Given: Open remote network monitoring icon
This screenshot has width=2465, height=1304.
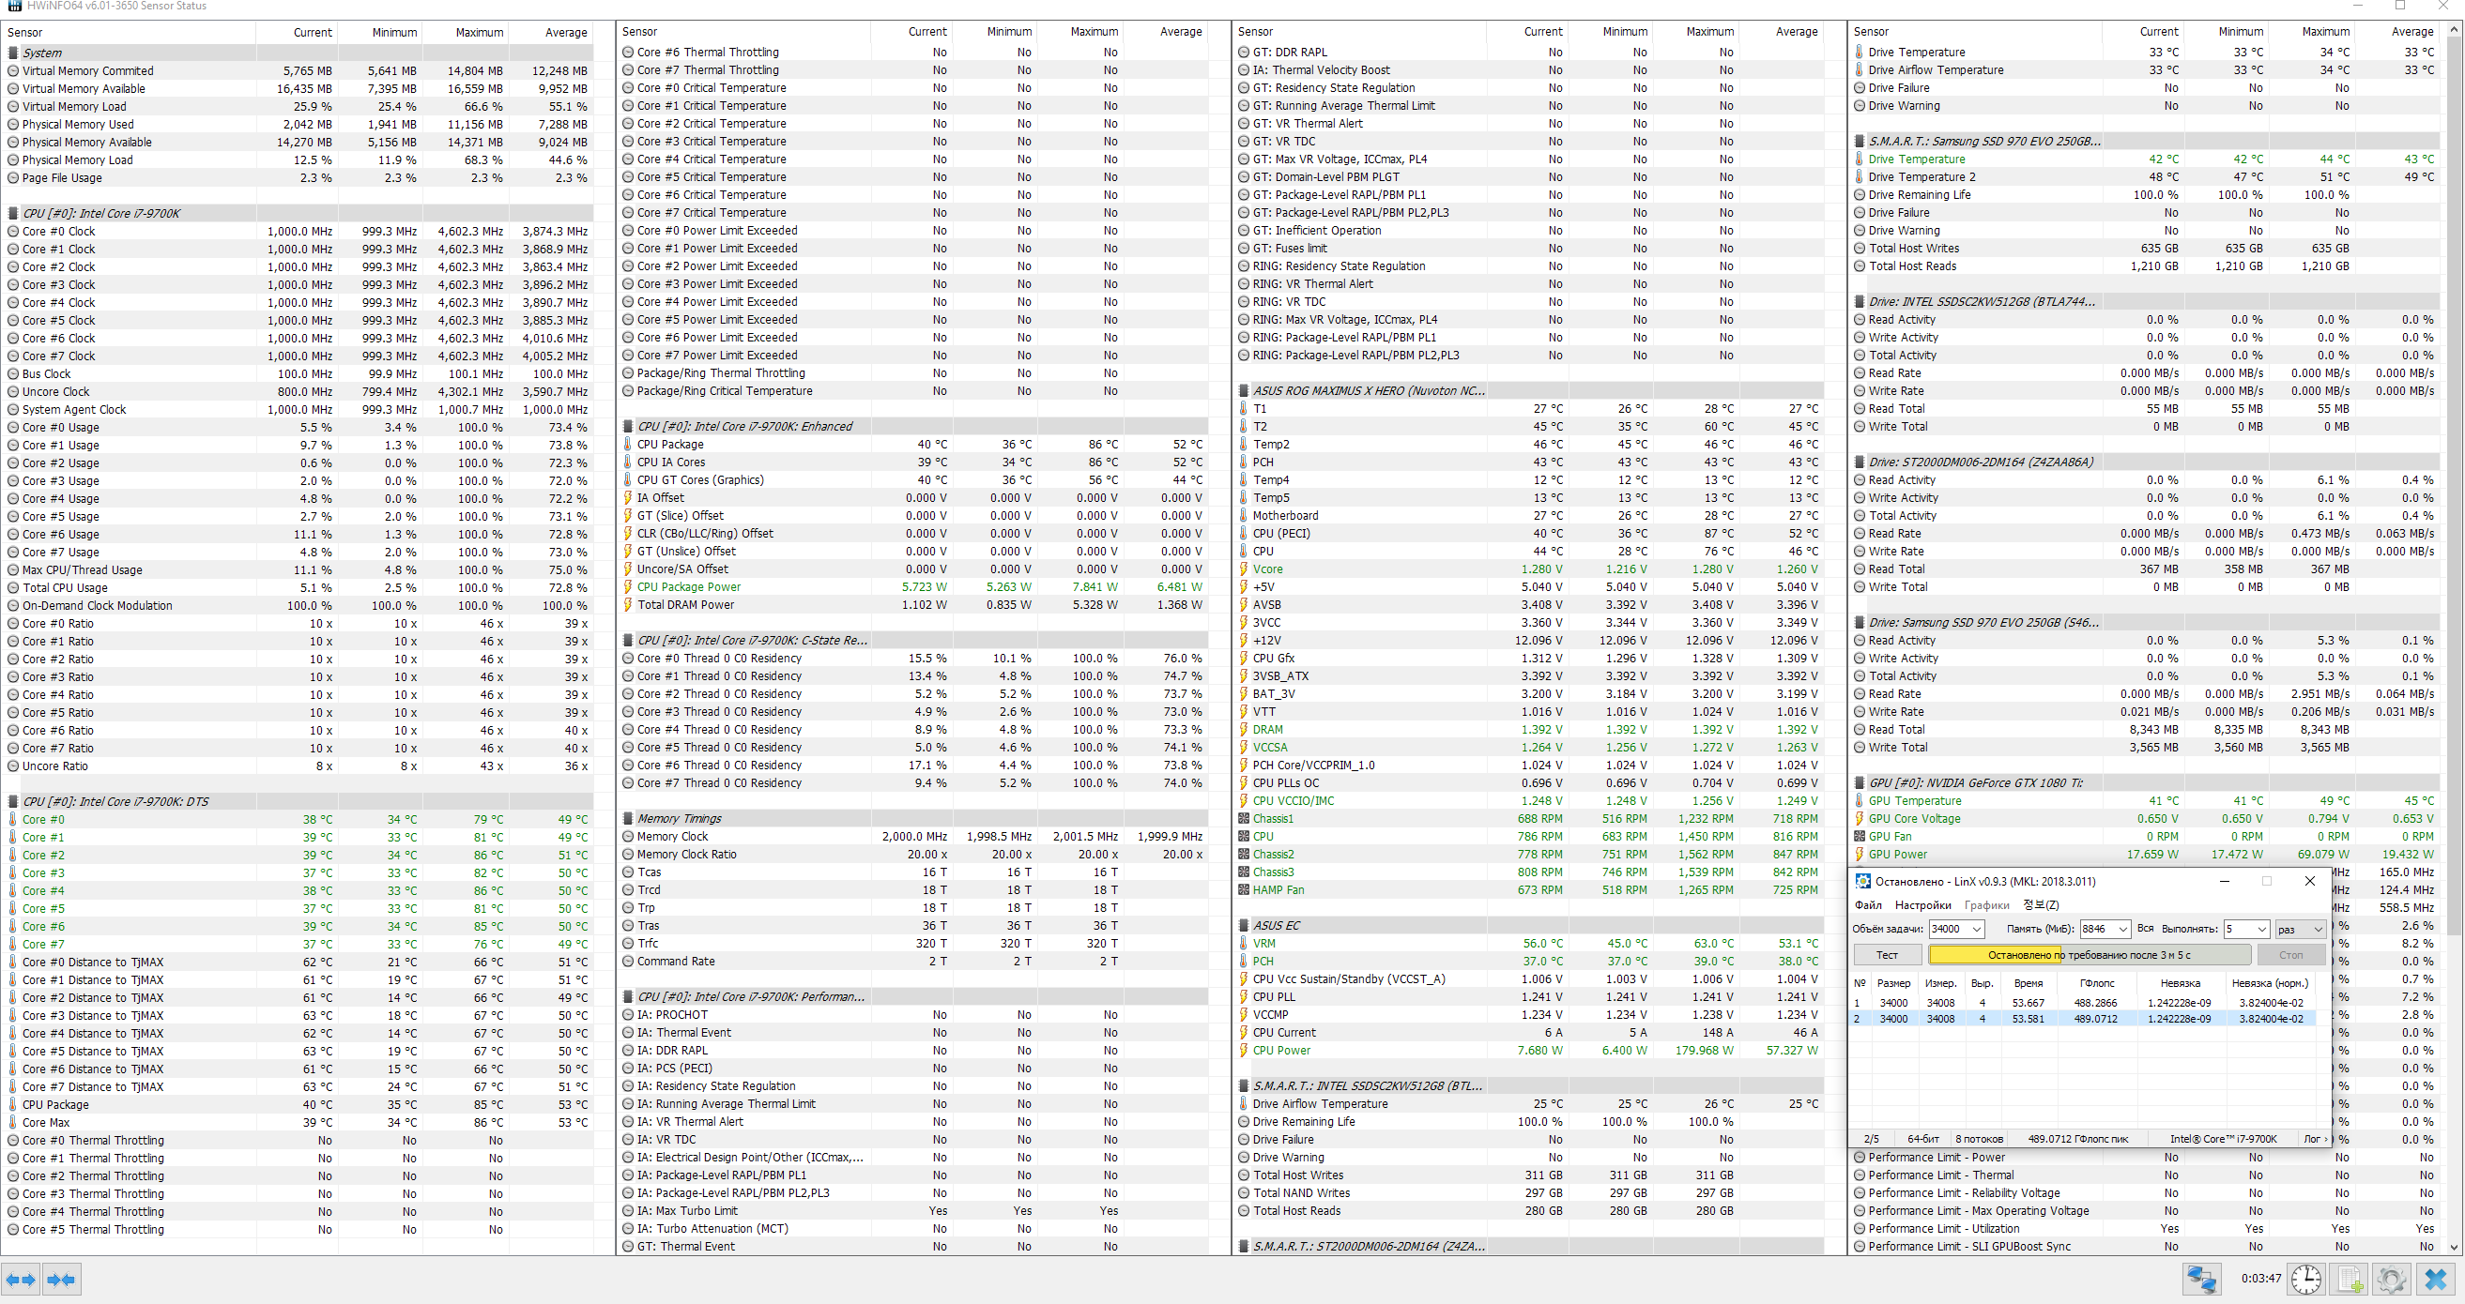Looking at the screenshot, I should pos(2201,1280).
